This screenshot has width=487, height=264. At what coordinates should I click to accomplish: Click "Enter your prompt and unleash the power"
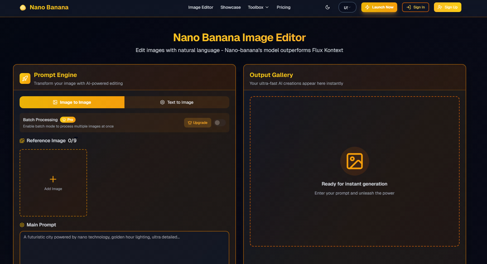(354, 193)
